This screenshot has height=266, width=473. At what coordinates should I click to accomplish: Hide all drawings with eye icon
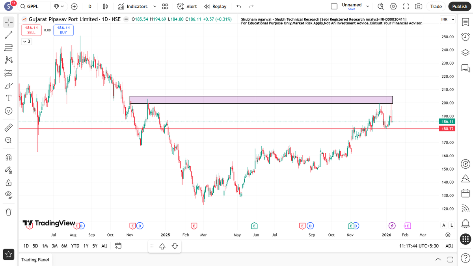tap(9, 195)
